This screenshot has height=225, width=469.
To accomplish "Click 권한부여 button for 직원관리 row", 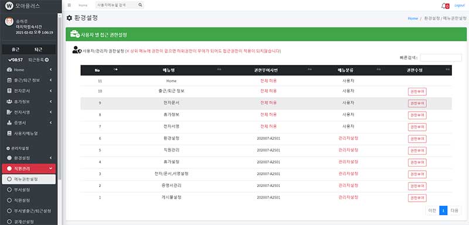I will point(417,151).
